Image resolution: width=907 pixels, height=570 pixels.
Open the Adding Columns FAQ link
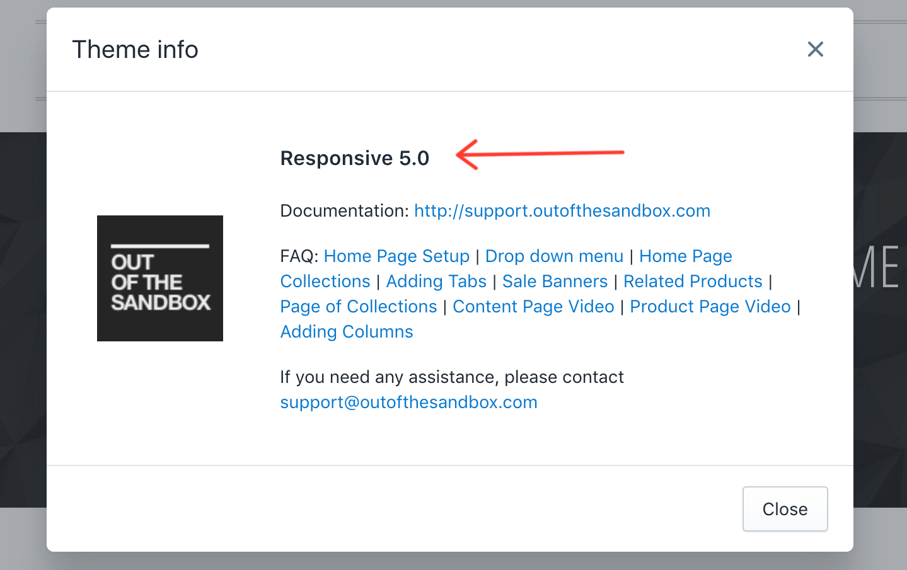tap(347, 332)
